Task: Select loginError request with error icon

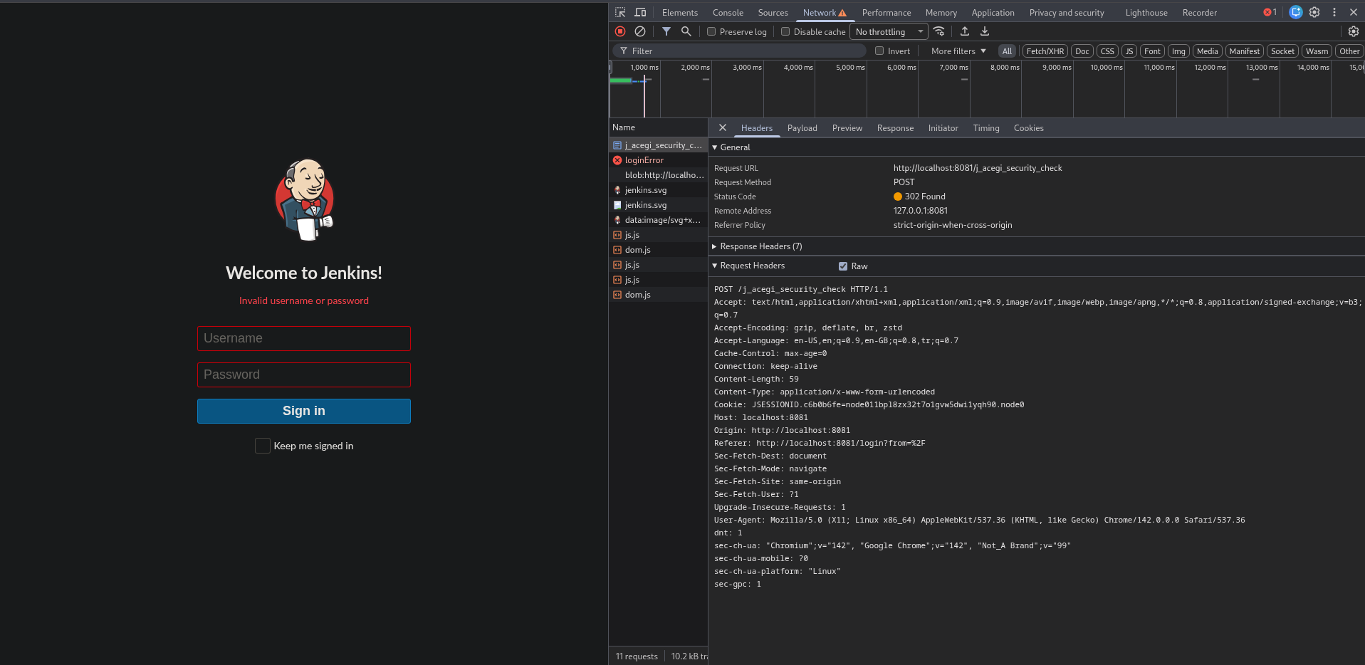Action: point(658,160)
